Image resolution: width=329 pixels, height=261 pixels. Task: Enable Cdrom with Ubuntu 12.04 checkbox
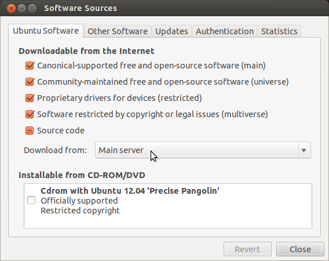[x=31, y=200]
